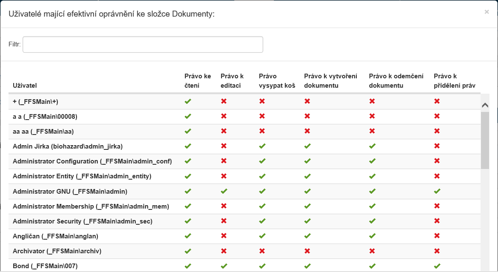Click red edit-permission cross for Administrator Configuration
498x272 pixels.
tap(224, 161)
